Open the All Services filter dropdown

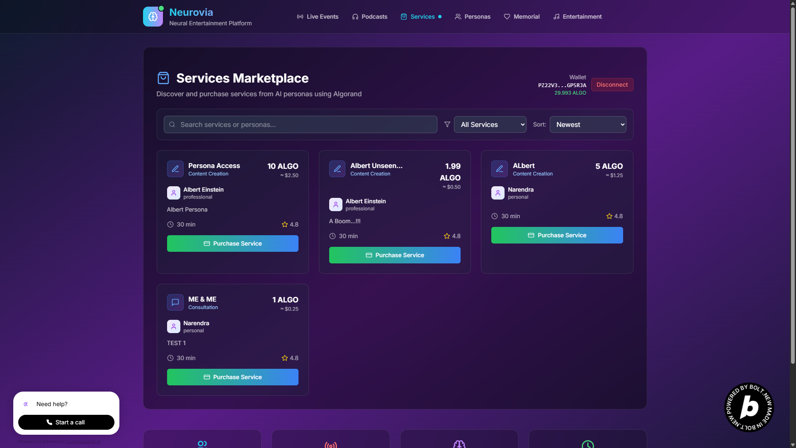[x=490, y=124]
